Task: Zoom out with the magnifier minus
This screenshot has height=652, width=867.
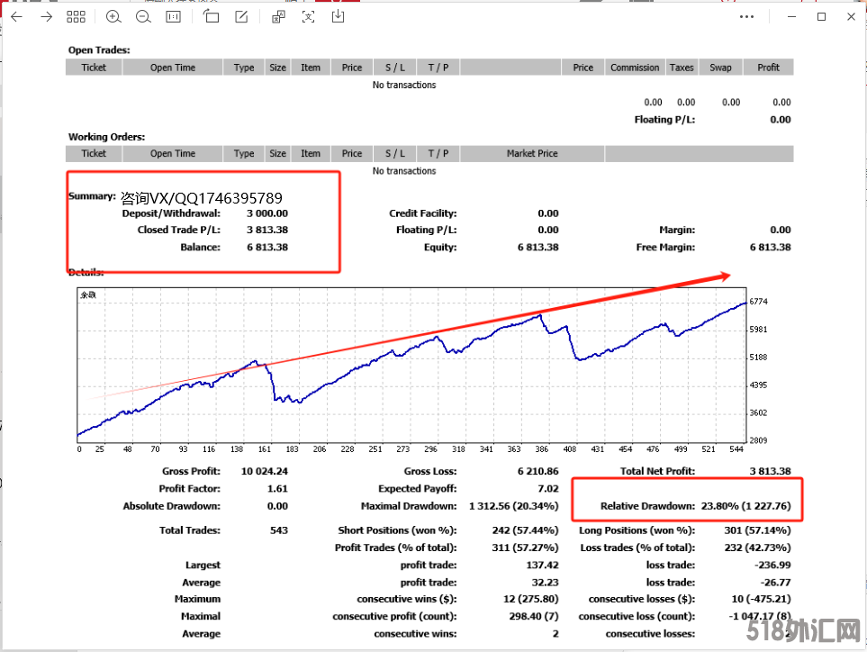Action: click(142, 16)
